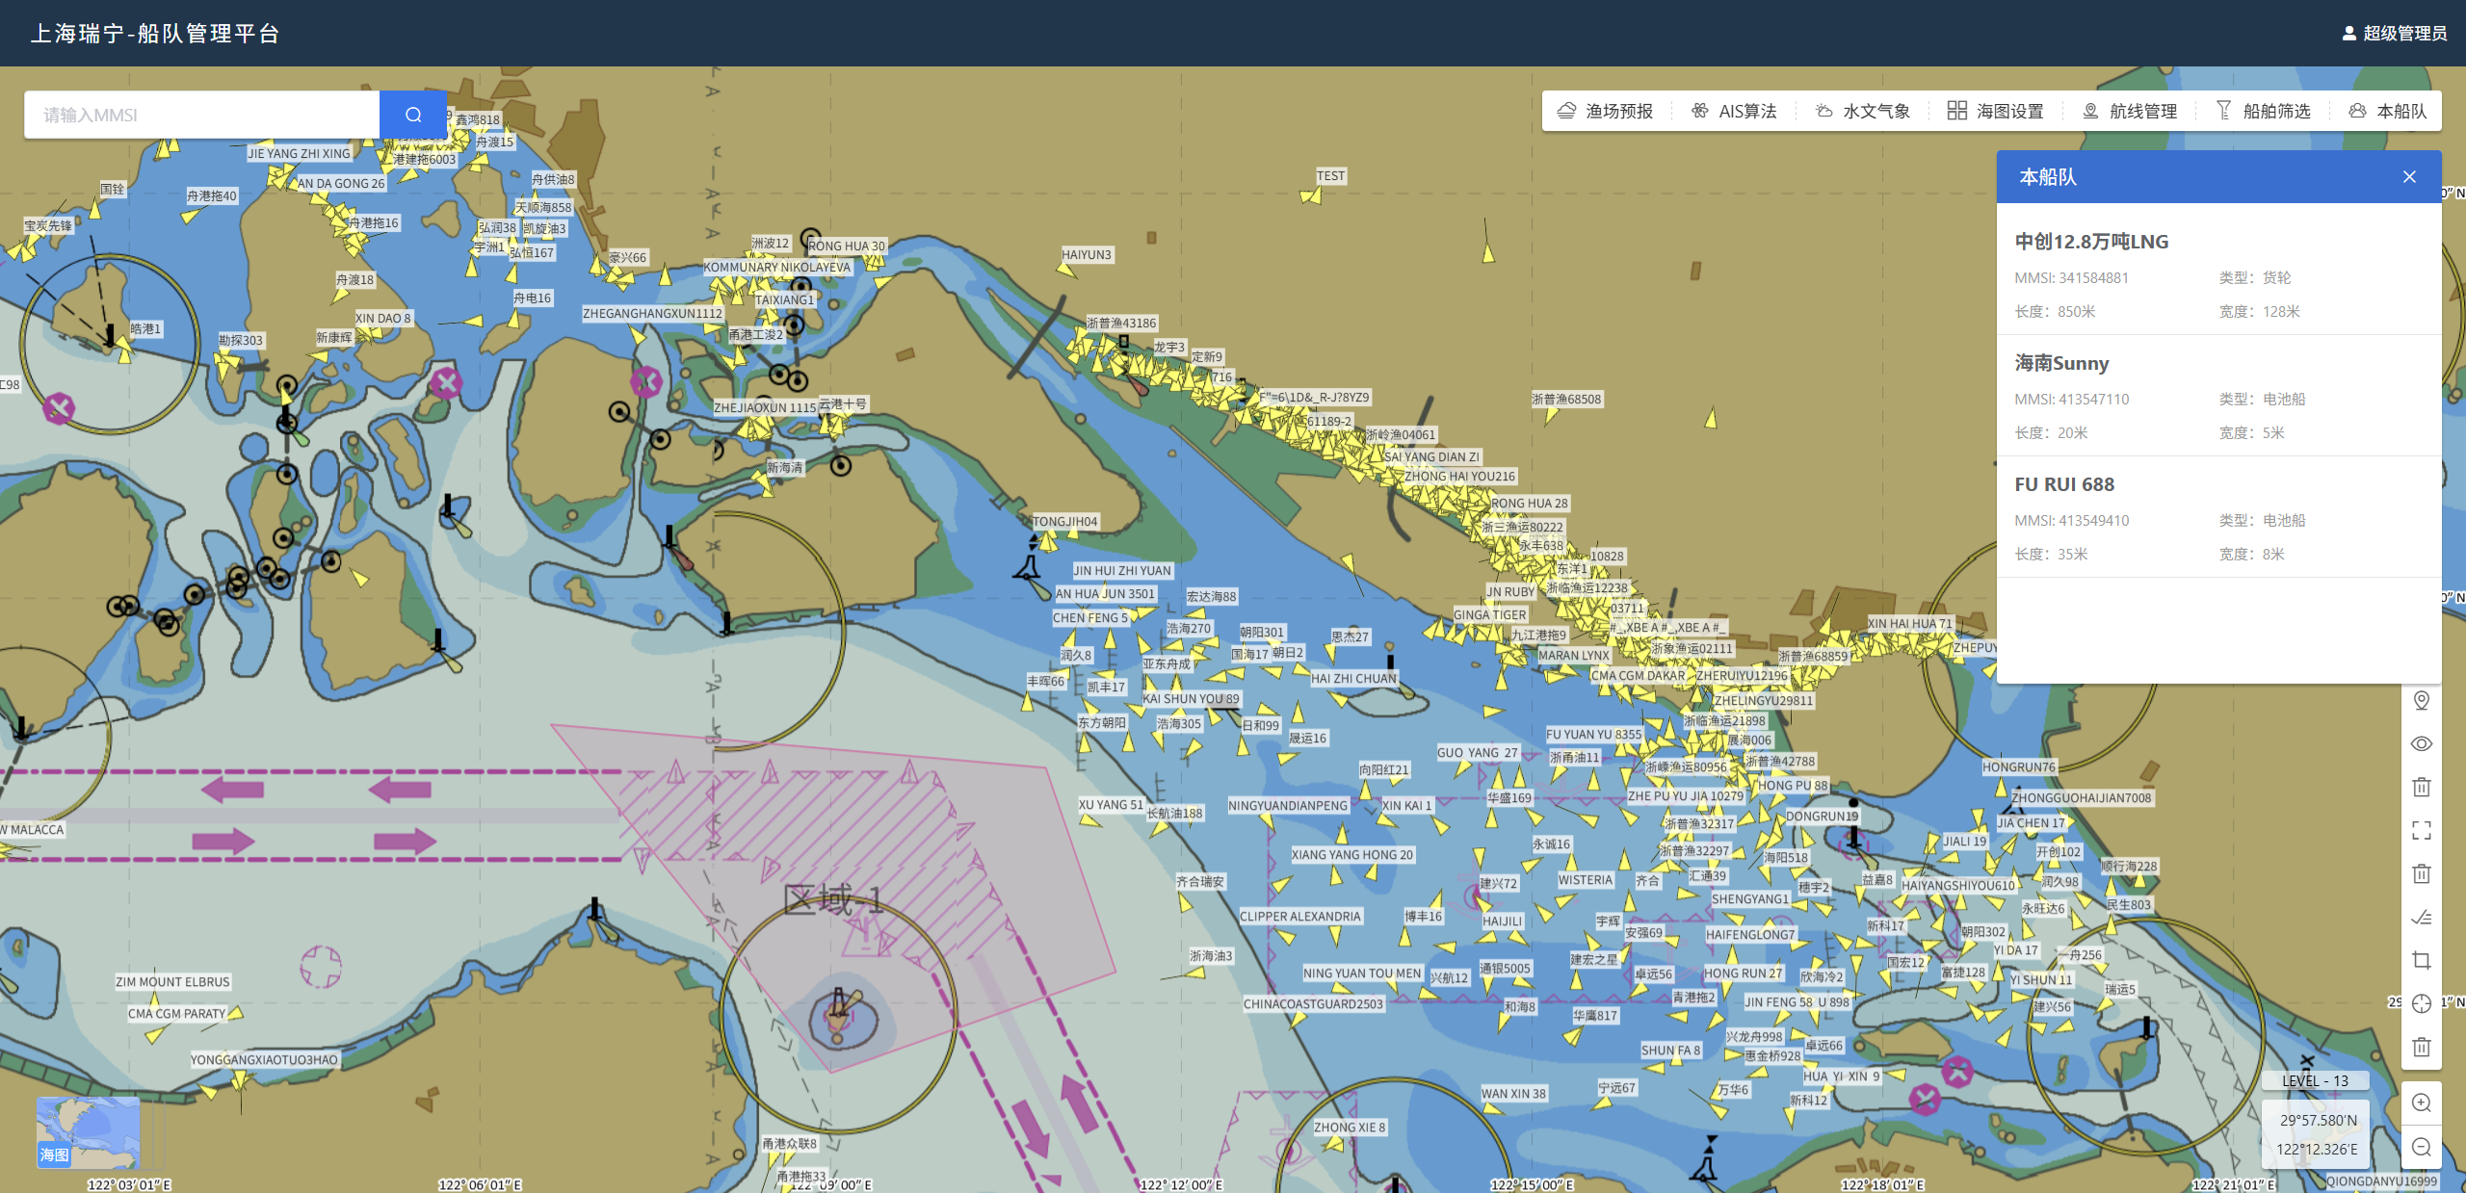Click the NINGYUANDIANPENG ship label
Image resolution: width=2466 pixels, height=1193 pixels.
[x=1288, y=806]
